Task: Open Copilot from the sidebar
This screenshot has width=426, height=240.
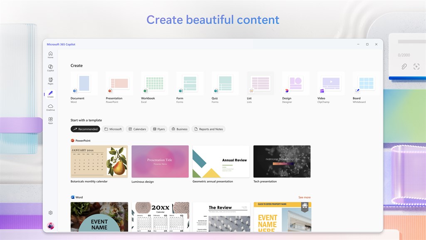Action: point(50,68)
